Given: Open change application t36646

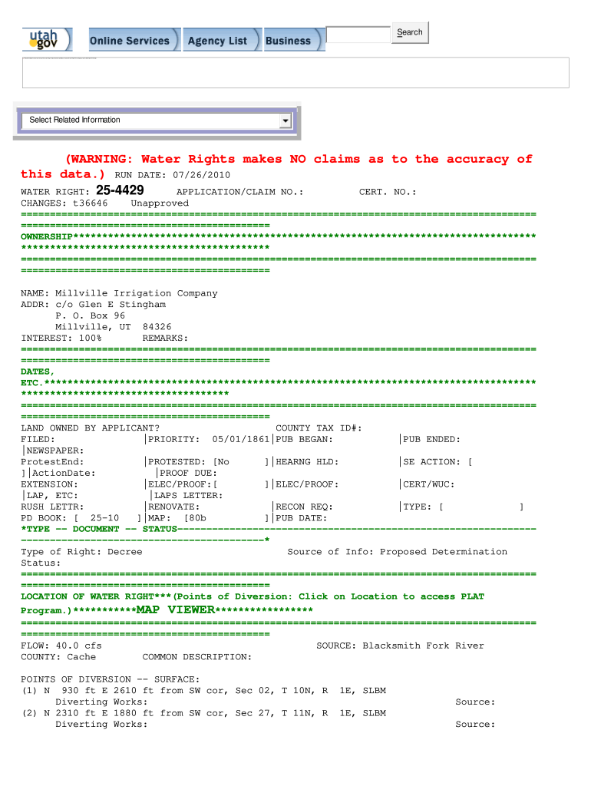Looking at the screenshot, I should (90, 203).
